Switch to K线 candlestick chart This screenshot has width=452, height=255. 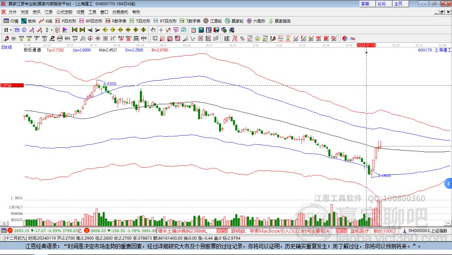[x=46, y=21]
